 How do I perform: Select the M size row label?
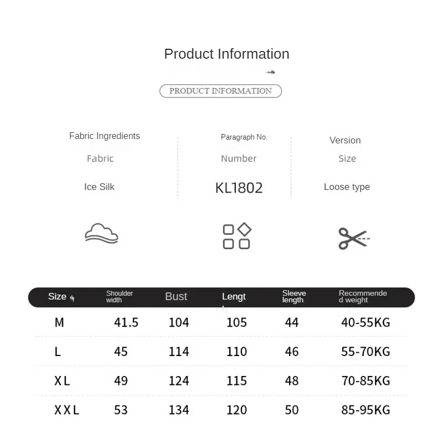(59, 322)
